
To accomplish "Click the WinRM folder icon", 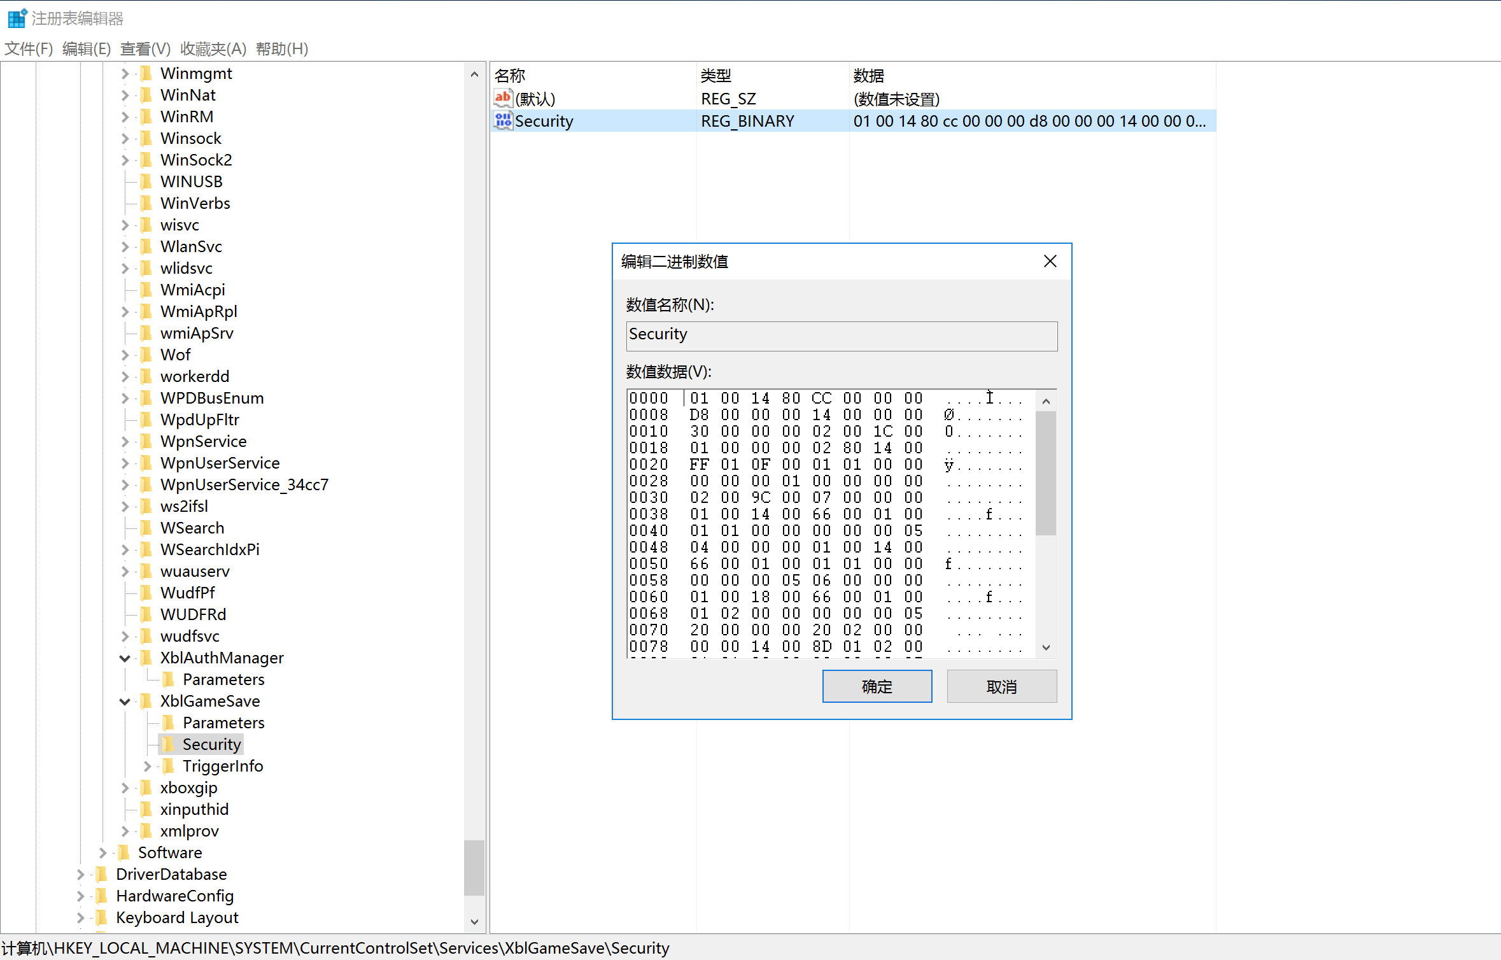I will click(146, 116).
